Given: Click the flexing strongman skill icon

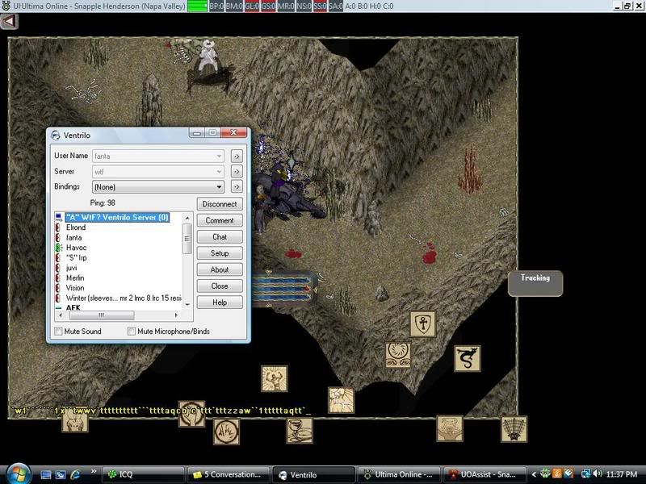Looking at the screenshot, I should pos(275,378).
